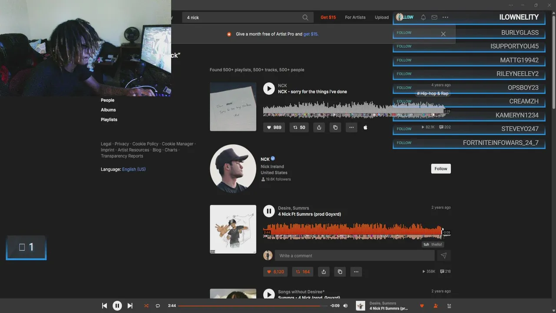Click the get $15 banner link
The image size is (556, 313).
click(311, 34)
